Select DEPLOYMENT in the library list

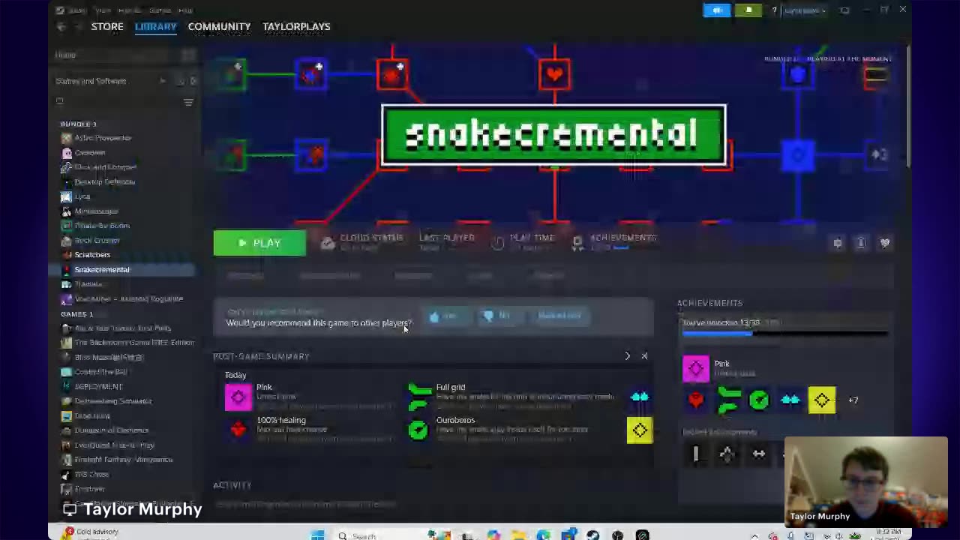98,386
